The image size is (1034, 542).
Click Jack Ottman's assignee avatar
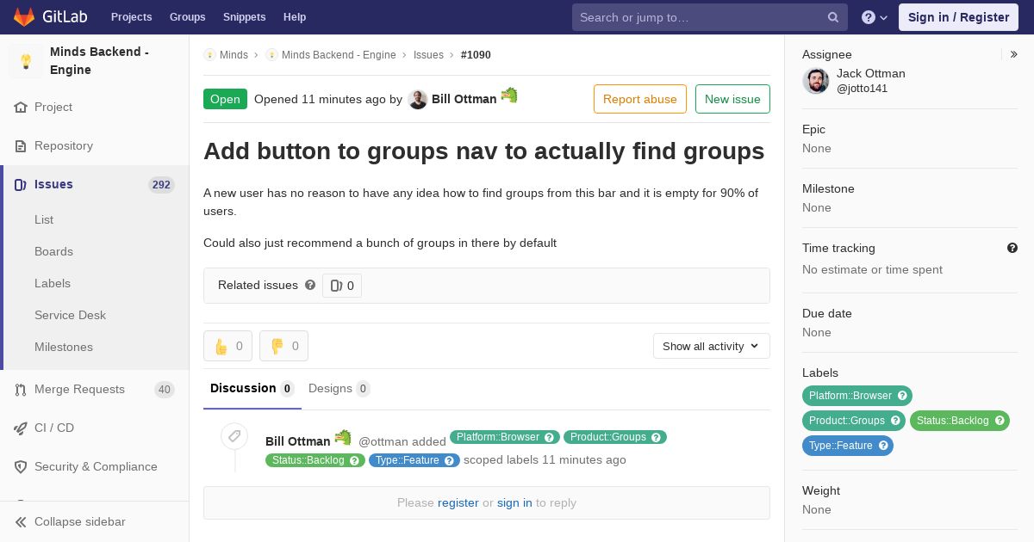click(x=816, y=81)
